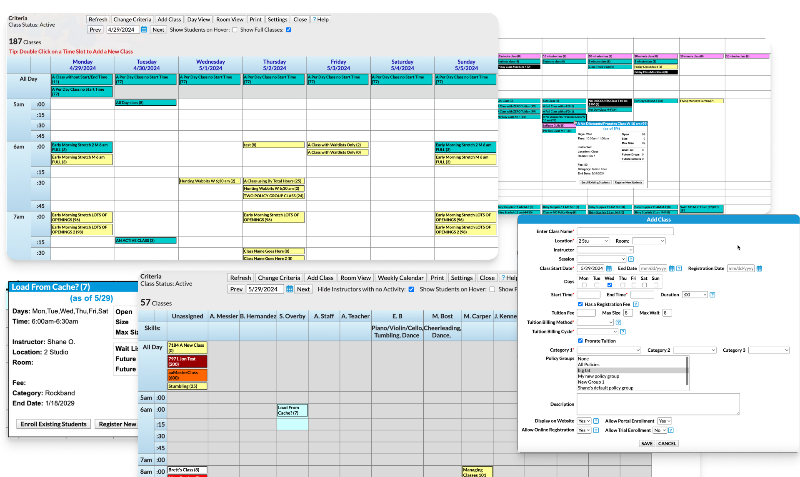
Task: Click Class Start Date calendar icon
Action: (x=609, y=268)
